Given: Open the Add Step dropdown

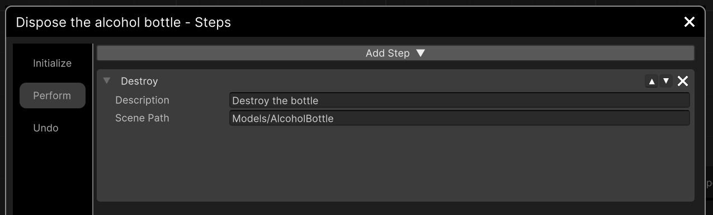Looking at the screenshot, I should click(x=395, y=53).
